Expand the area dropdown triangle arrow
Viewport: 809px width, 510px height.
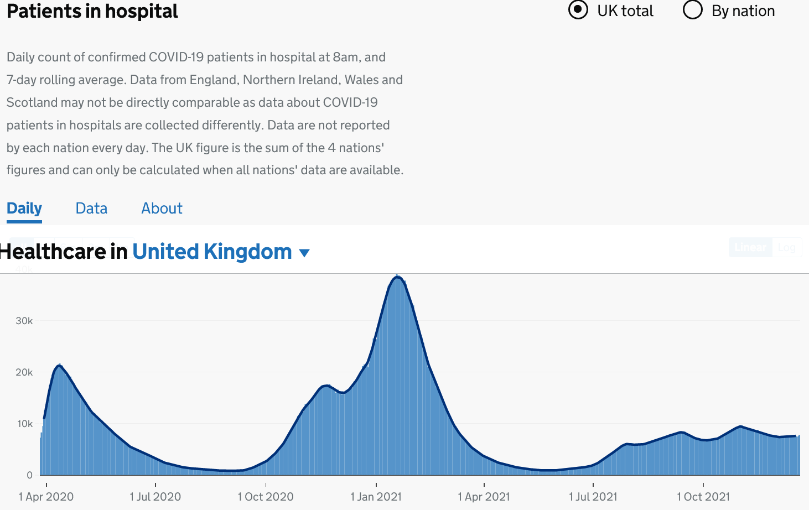coord(304,253)
